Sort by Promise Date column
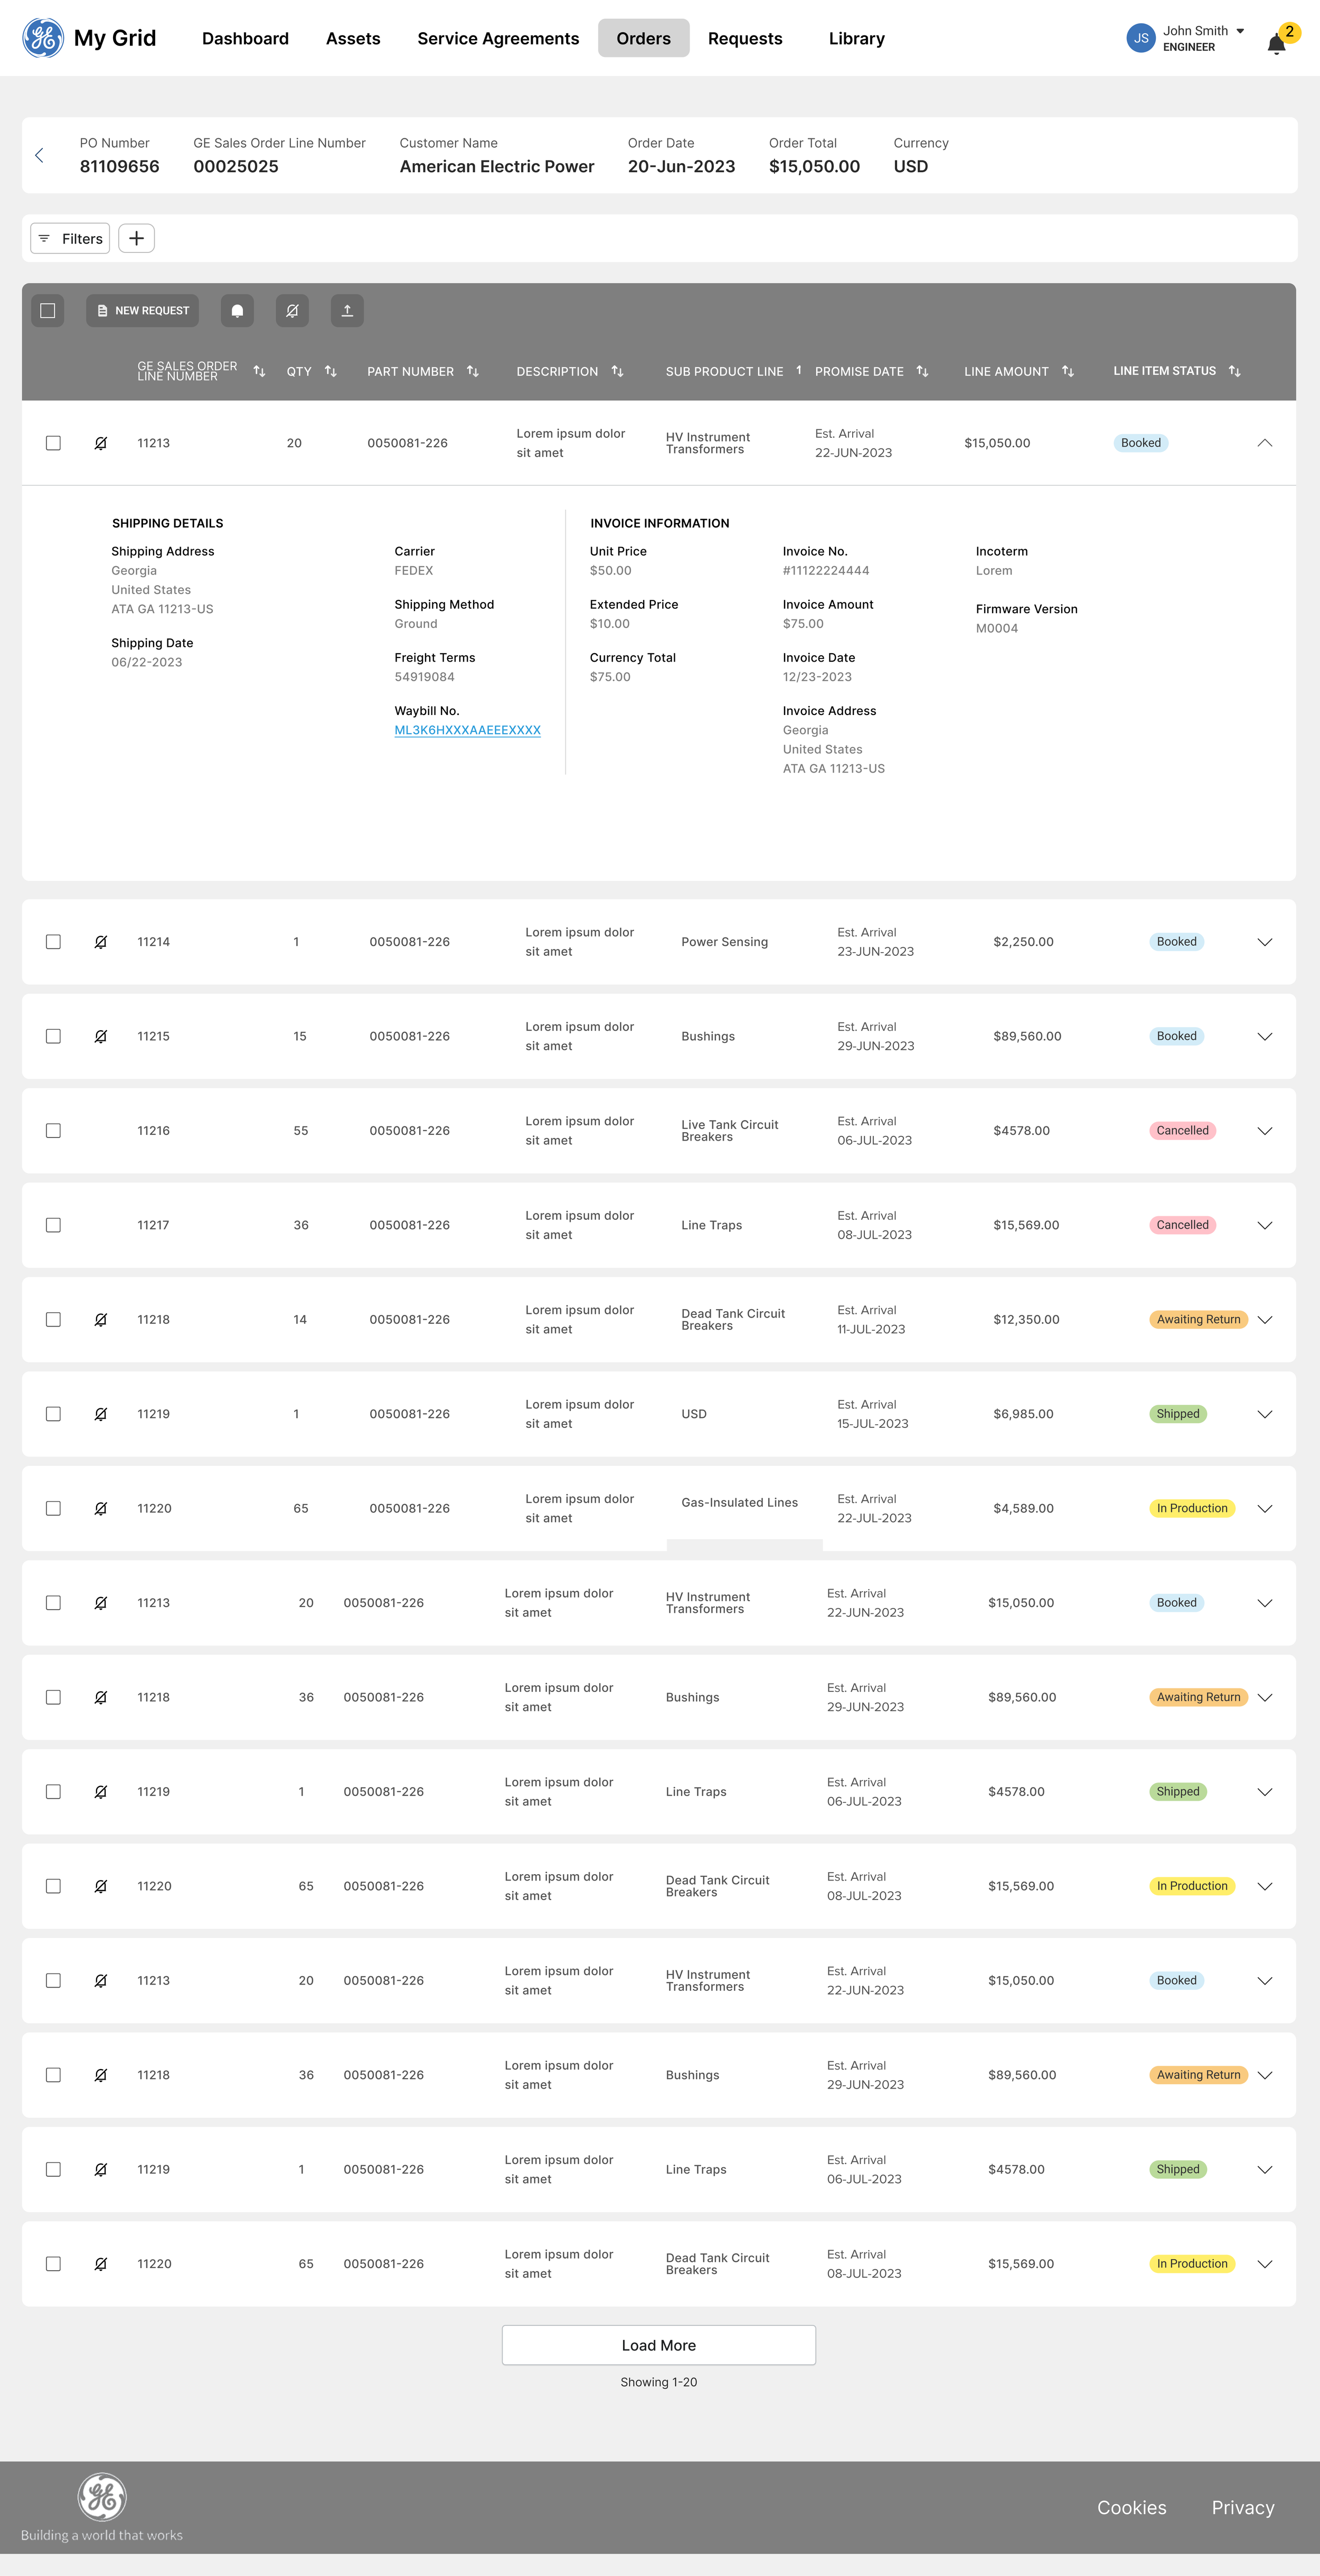The width and height of the screenshot is (1320, 2576). tap(922, 371)
